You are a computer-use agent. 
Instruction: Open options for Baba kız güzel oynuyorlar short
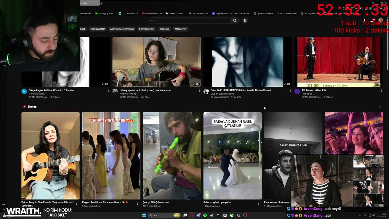[x=259, y=204]
